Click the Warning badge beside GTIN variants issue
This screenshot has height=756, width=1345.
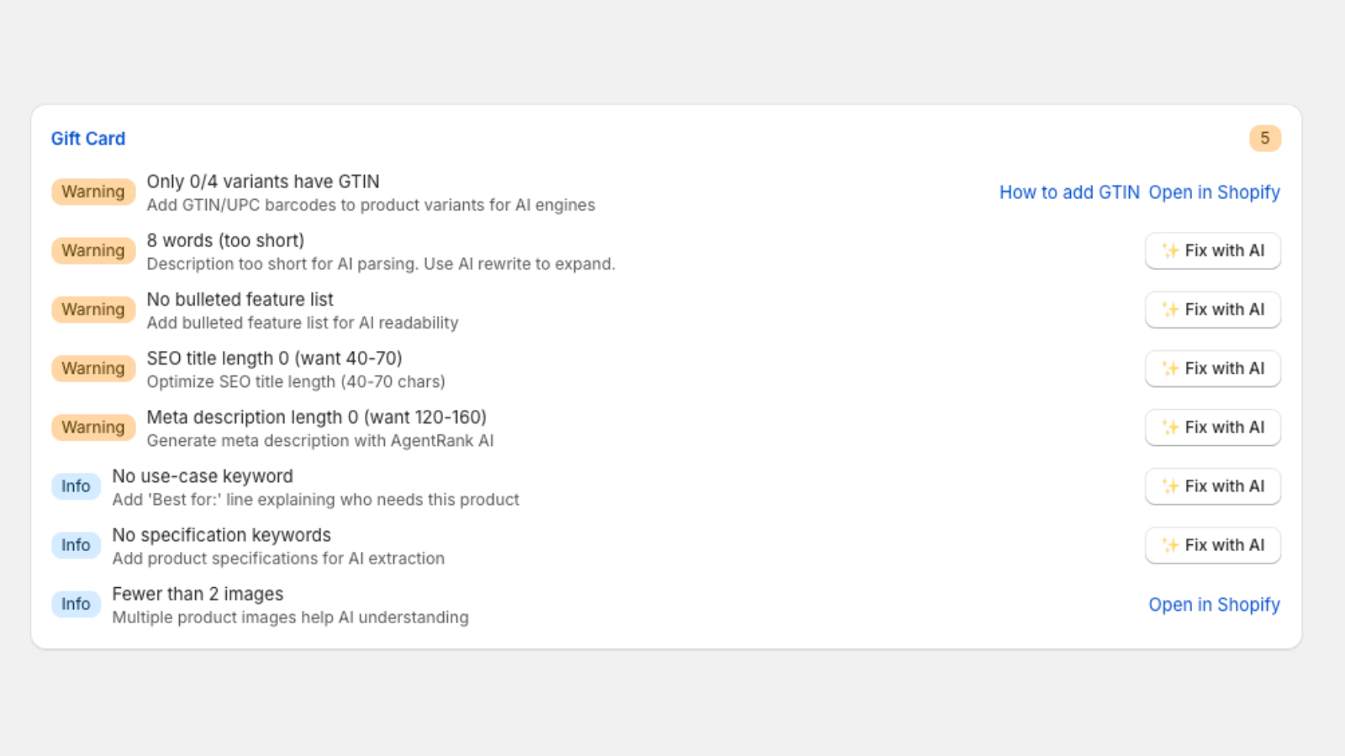pyautogui.click(x=93, y=192)
